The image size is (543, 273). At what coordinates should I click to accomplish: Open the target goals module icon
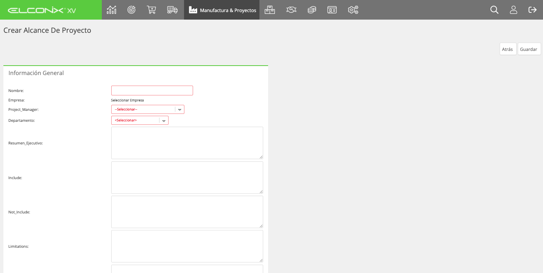tap(132, 10)
